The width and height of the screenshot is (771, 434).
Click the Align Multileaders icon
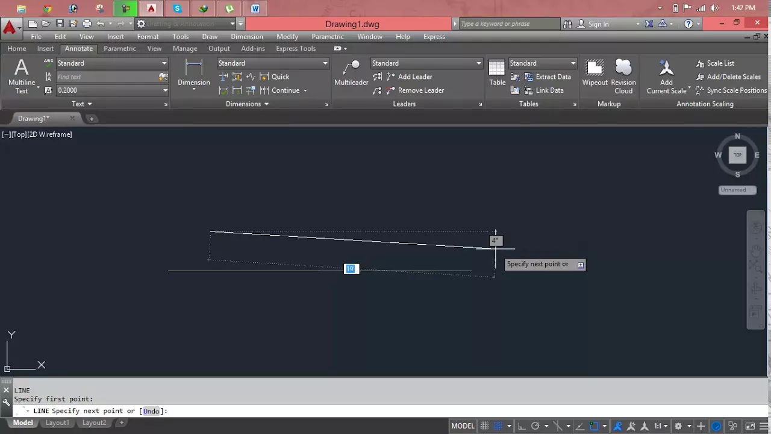tap(378, 77)
